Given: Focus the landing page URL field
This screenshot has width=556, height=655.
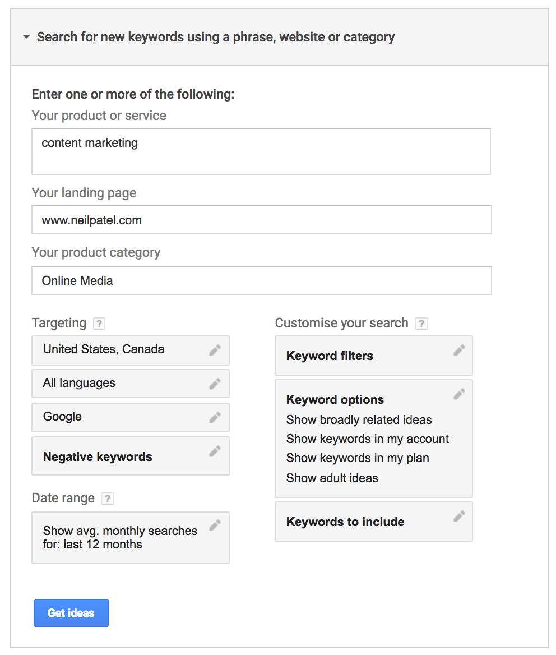Looking at the screenshot, I should pos(261,220).
